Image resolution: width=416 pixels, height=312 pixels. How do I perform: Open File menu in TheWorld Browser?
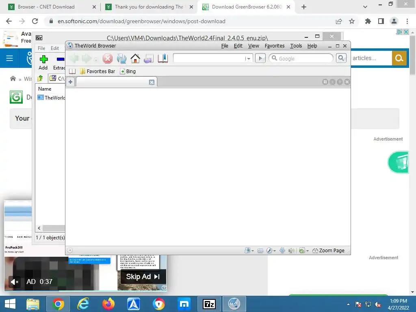(x=225, y=46)
